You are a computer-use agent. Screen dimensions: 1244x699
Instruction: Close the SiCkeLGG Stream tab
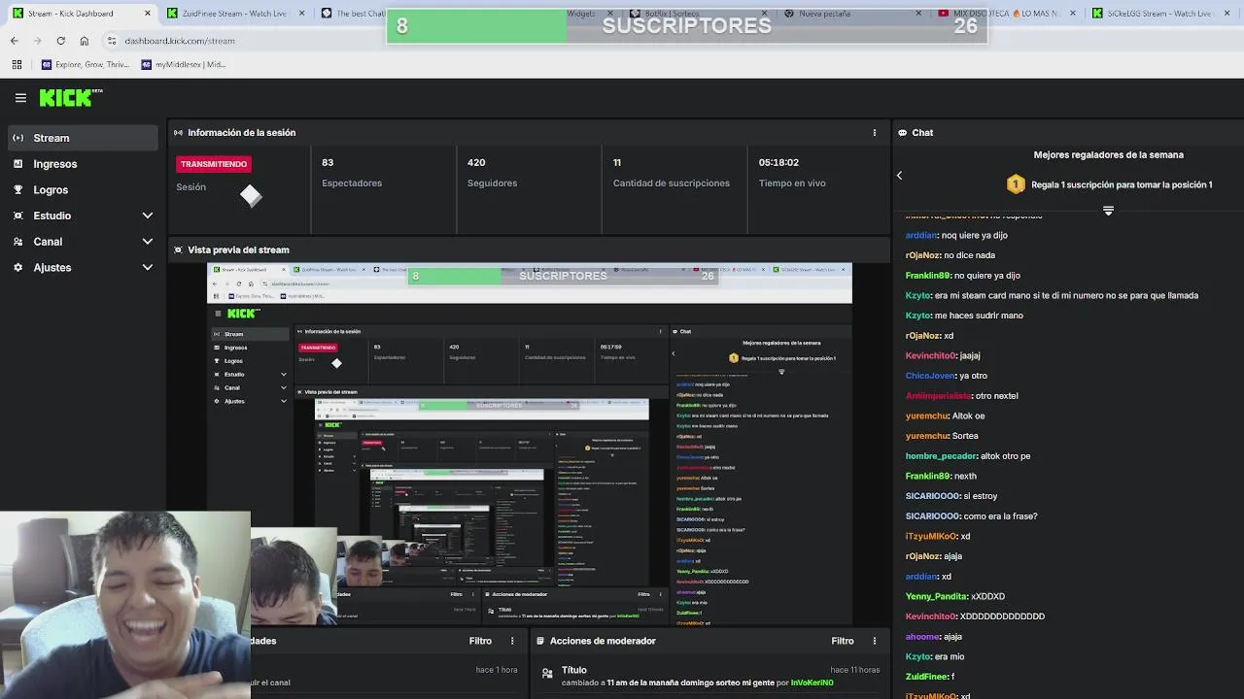1227,14
